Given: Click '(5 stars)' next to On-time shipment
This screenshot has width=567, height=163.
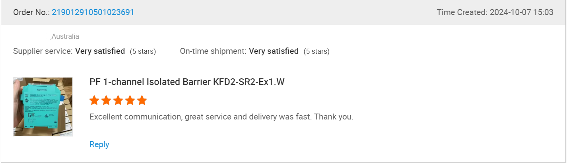Looking at the screenshot, I should click(317, 51).
